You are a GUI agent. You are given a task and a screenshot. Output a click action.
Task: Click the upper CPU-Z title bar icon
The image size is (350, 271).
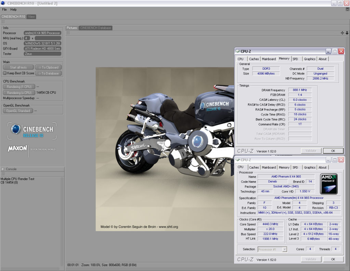pos(237,51)
